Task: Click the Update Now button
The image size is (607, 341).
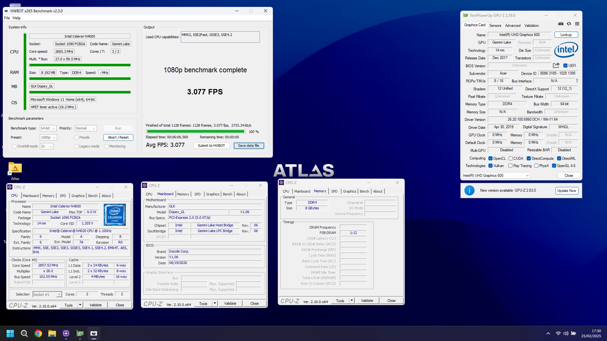Action: click(x=567, y=191)
